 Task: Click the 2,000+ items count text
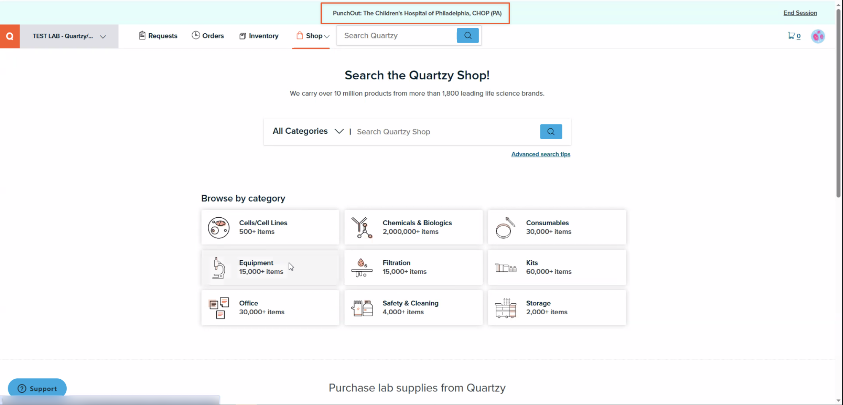547,312
